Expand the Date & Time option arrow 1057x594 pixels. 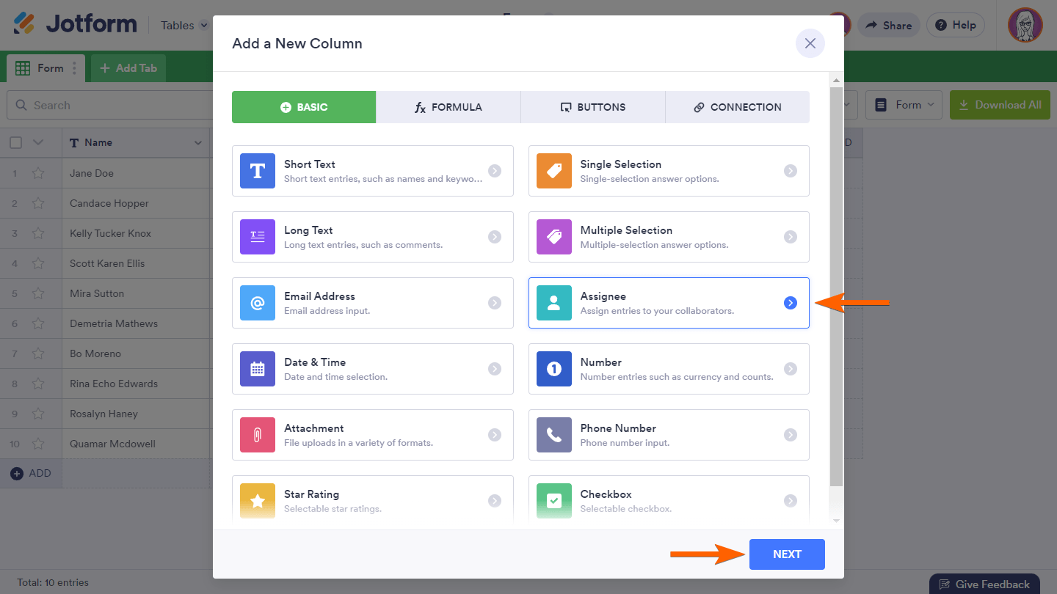pos(495,369)
